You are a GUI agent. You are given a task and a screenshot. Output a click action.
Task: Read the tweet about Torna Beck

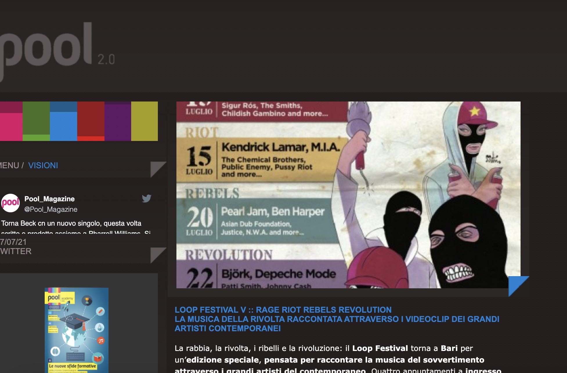coord(75,227)
